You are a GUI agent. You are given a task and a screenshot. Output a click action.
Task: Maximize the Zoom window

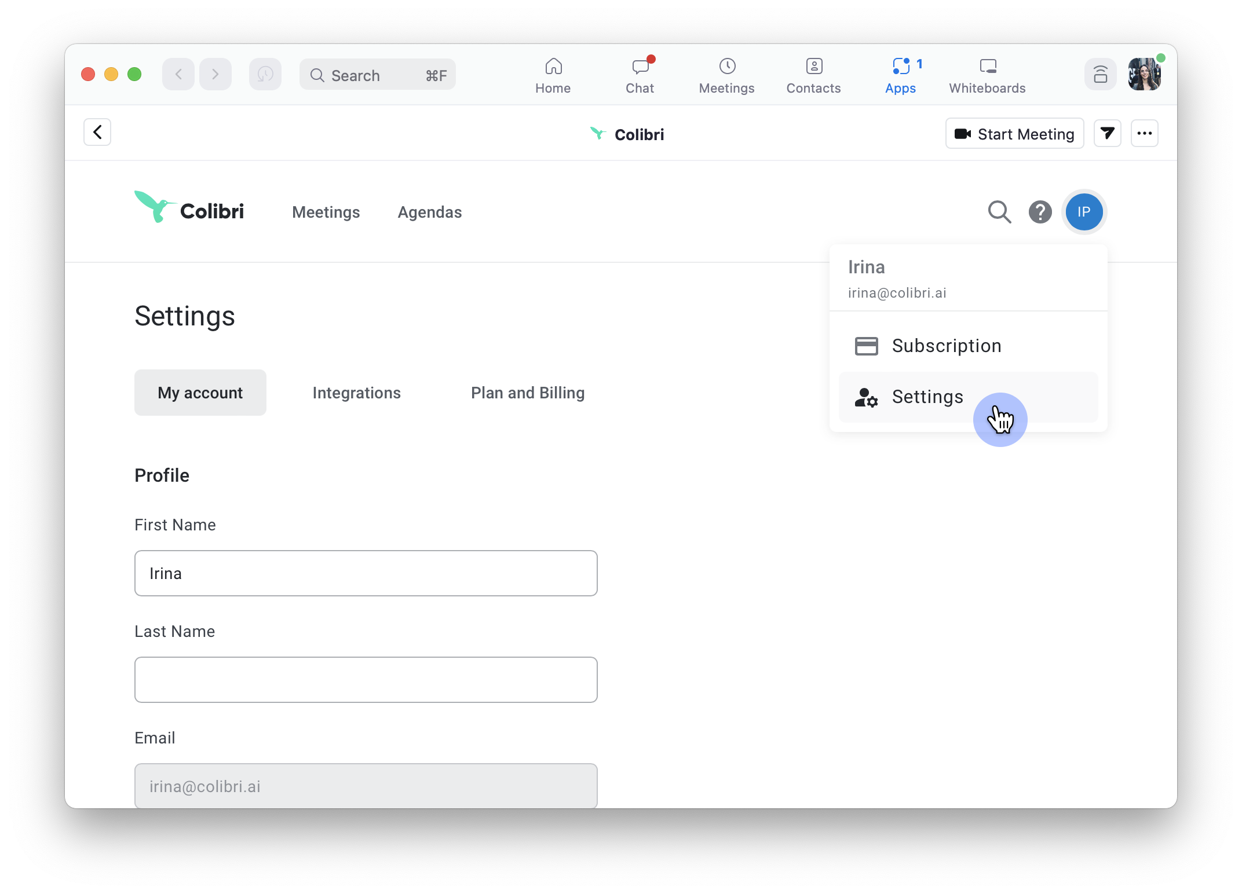[134, 74]
